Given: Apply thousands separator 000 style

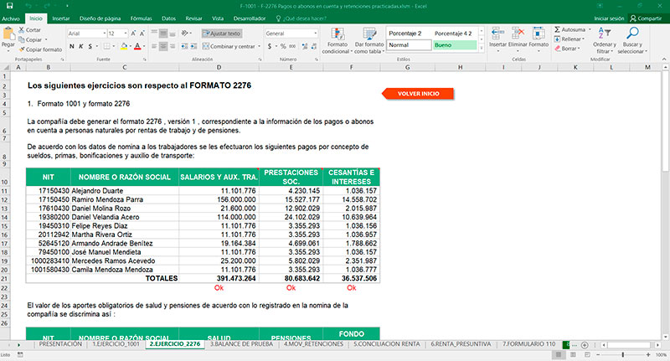Looking at the screenshot, I should pos(292,46).
